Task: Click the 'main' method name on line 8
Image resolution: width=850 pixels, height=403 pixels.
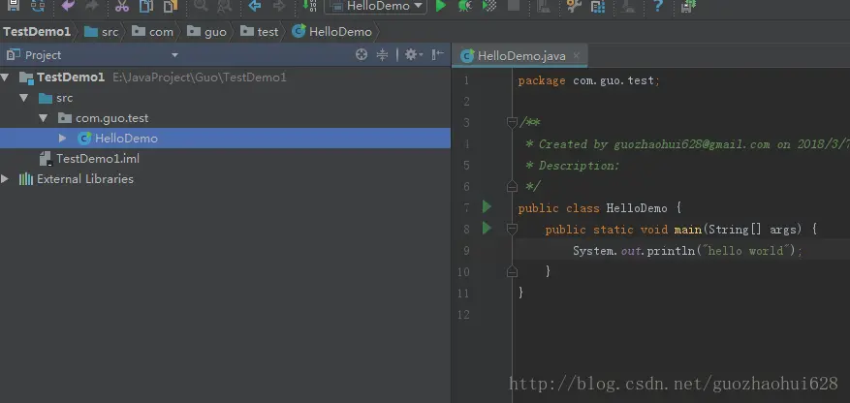Action: click(x=688, y=230)
